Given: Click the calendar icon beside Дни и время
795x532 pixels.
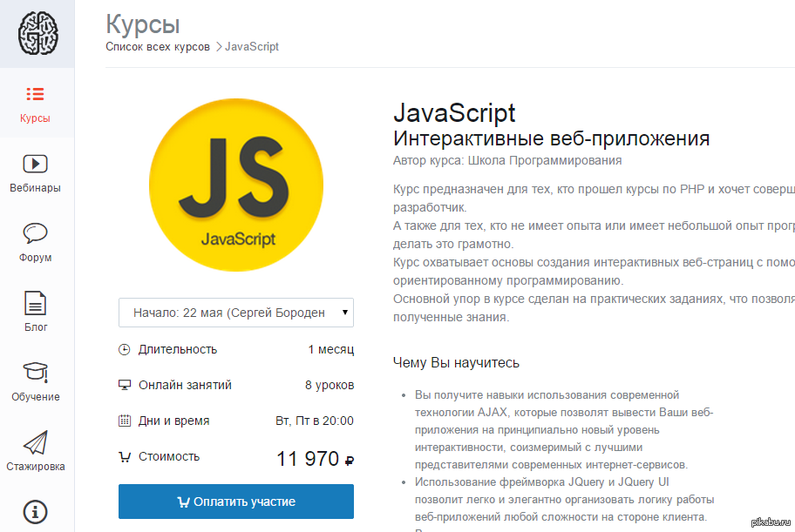Looking at the screenshot, I should click(x=124, y=421).
